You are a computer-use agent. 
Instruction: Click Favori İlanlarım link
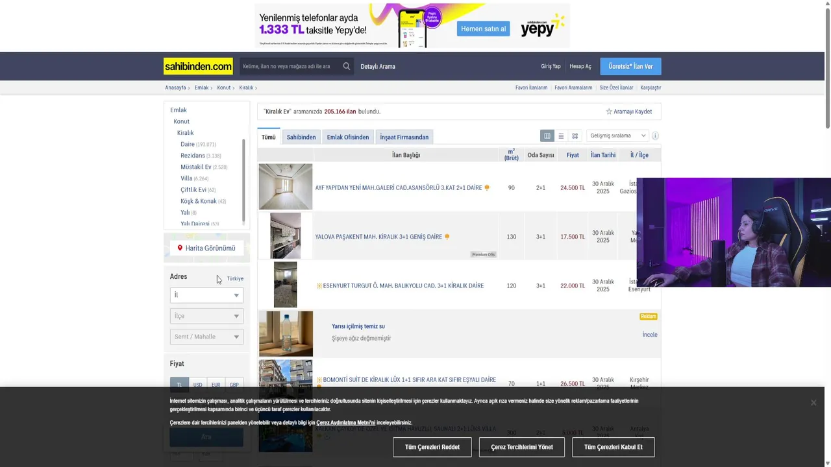point(531,88)
